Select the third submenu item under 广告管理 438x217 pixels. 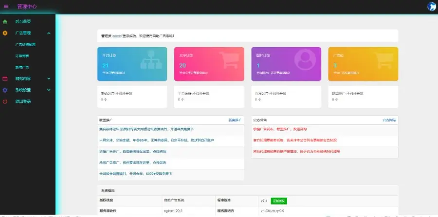[x=22, y=67]
